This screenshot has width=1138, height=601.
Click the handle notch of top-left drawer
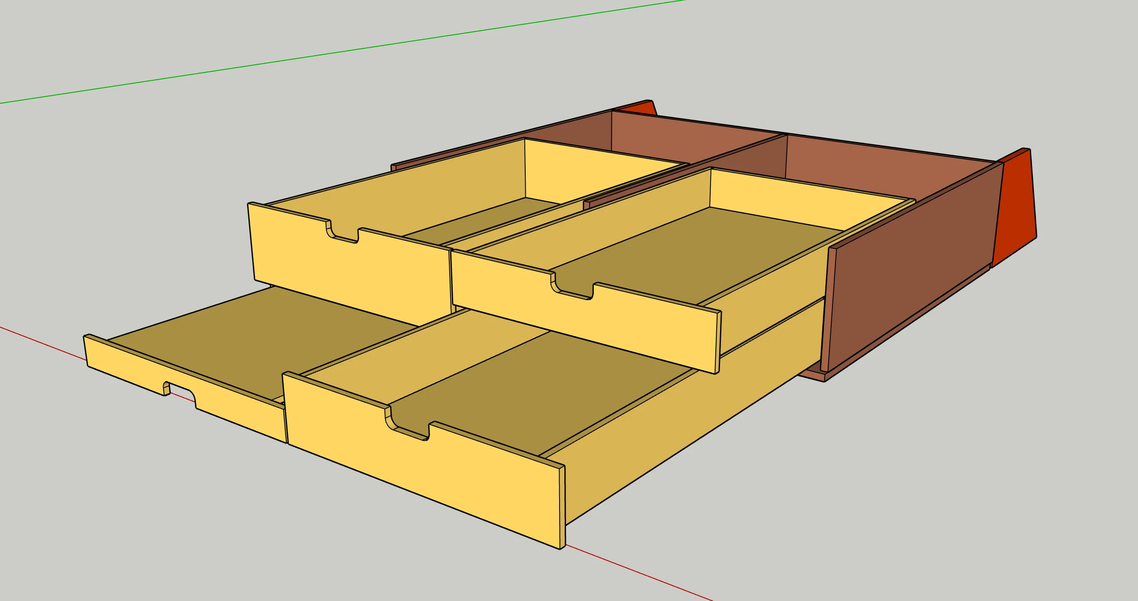(343, 232)
